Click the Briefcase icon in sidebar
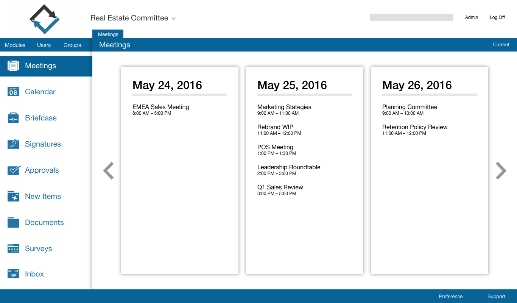The image size is (517, 303). coord(13,118)
